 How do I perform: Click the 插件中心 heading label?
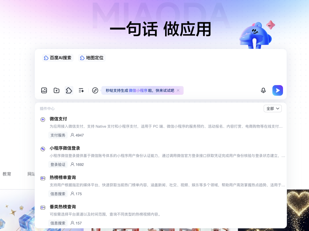(x=47, y=108)
